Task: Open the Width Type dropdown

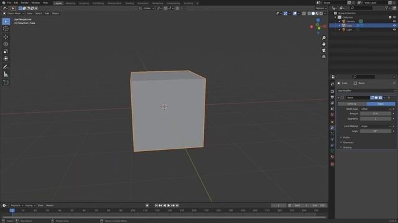Action: [x=376, y=109]
